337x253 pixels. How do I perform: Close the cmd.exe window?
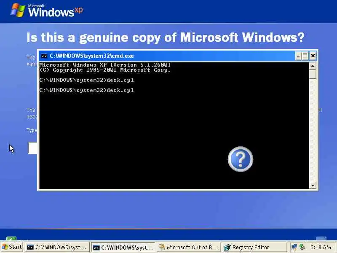313,56
